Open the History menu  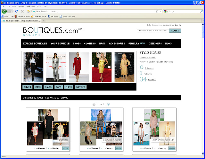pos(21,6)
